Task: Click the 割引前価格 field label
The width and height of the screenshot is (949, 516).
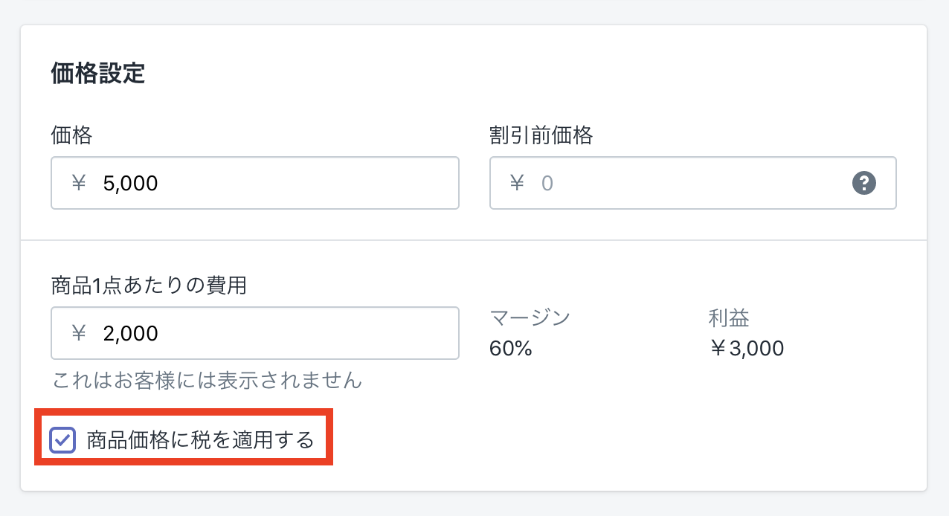Action: pyautogui.click(x=541, y=135)
